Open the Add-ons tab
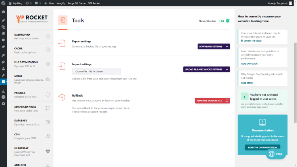 [x=32, y=164]
